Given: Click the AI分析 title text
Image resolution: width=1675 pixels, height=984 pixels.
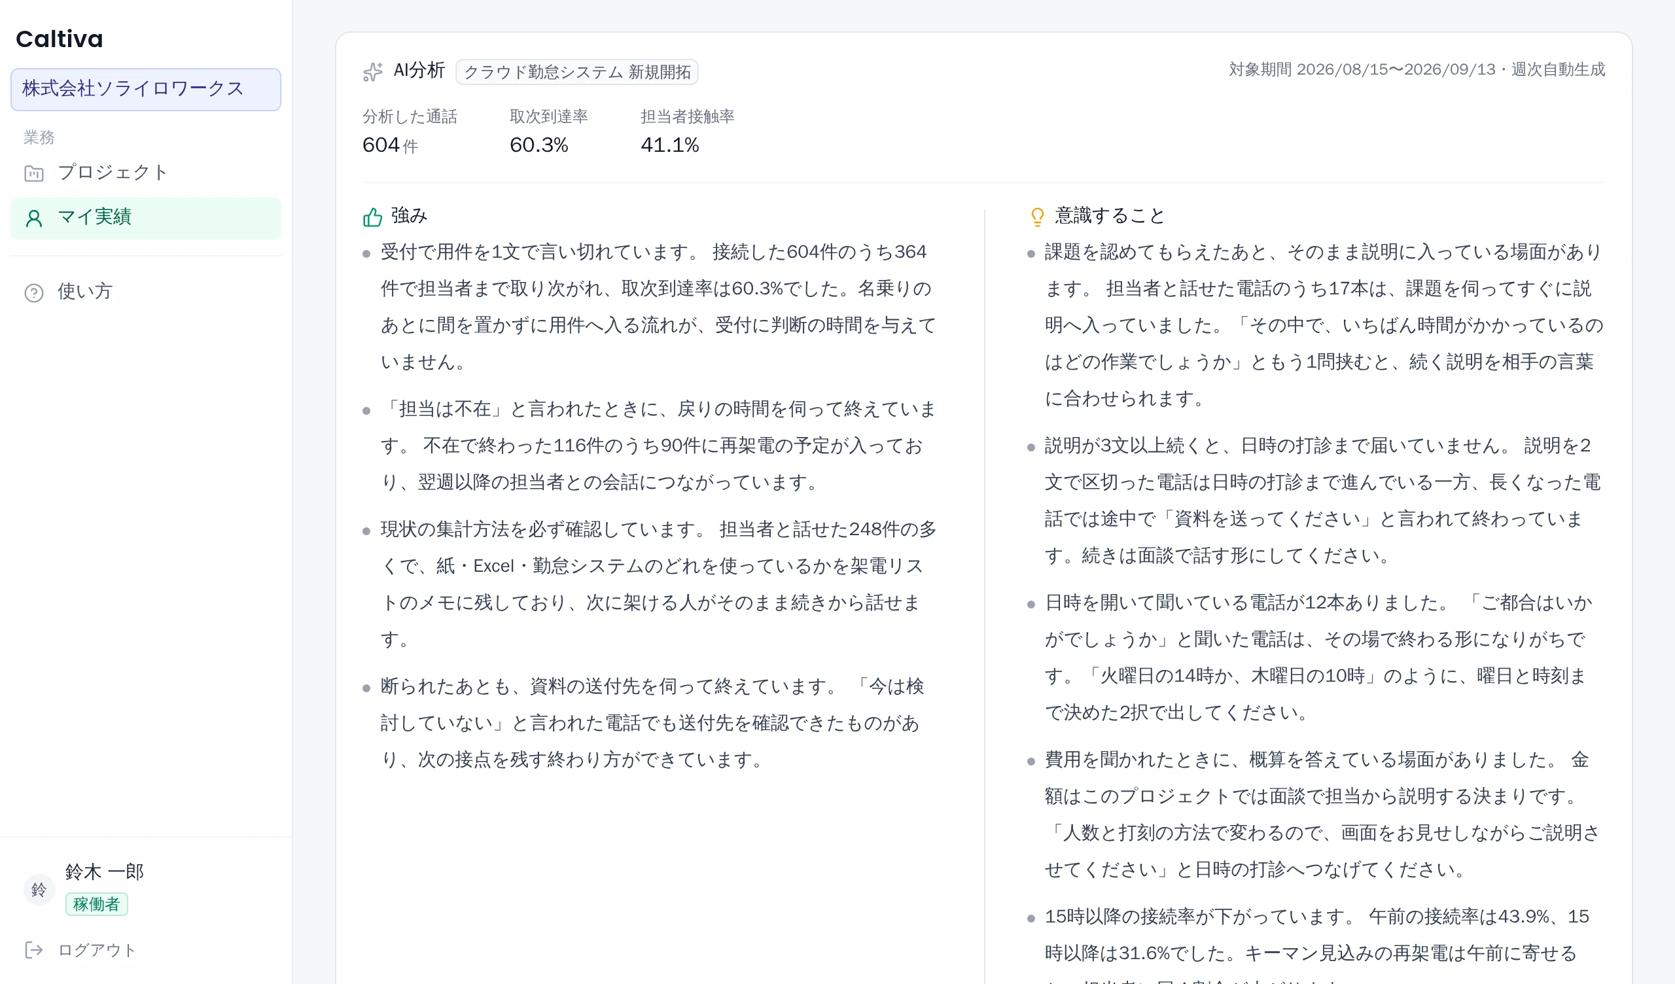Looking at the screenshot, I should 419,71.
